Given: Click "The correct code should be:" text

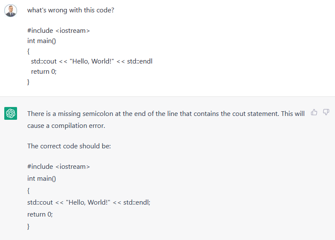Looking at the screenshot, I should [69, 146].
